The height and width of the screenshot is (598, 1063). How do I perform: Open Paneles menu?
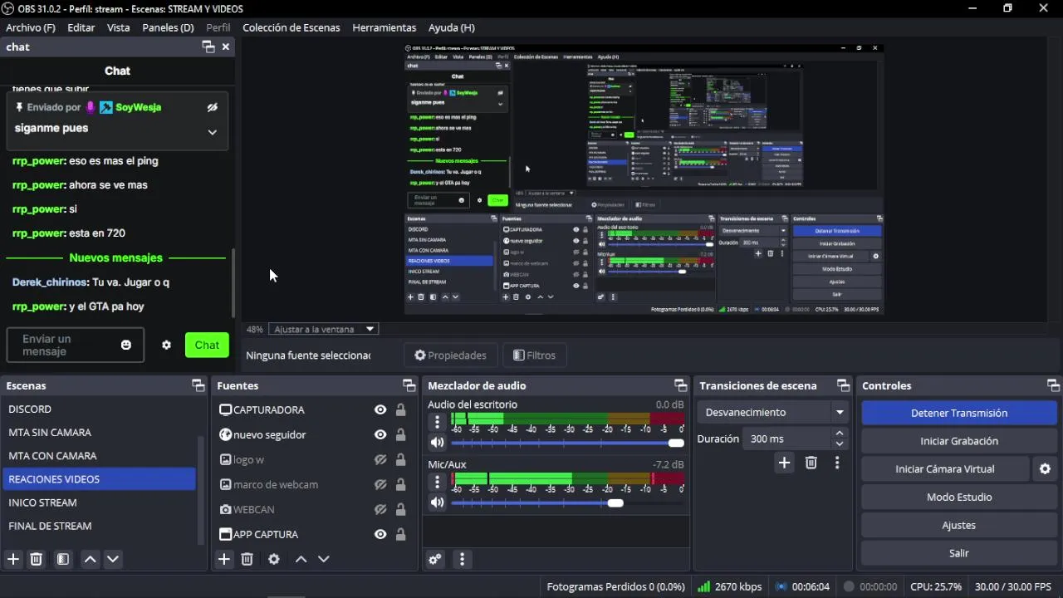(x=168, y=27)
